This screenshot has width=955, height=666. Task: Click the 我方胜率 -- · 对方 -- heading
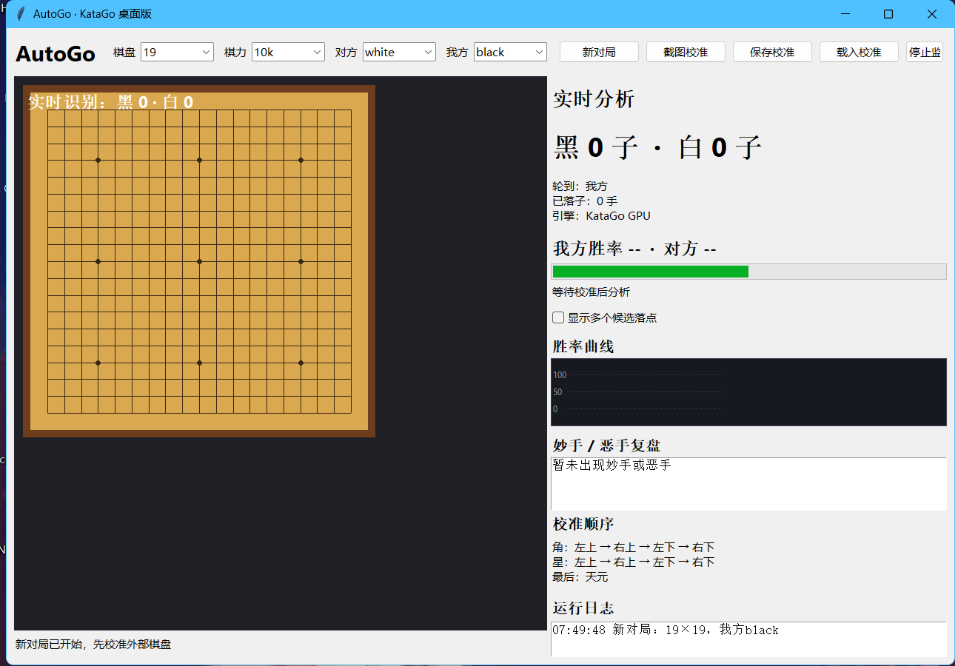click(x=634, y=249)
